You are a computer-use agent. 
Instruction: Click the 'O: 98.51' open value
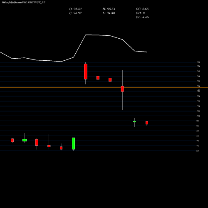click(75, 9)
